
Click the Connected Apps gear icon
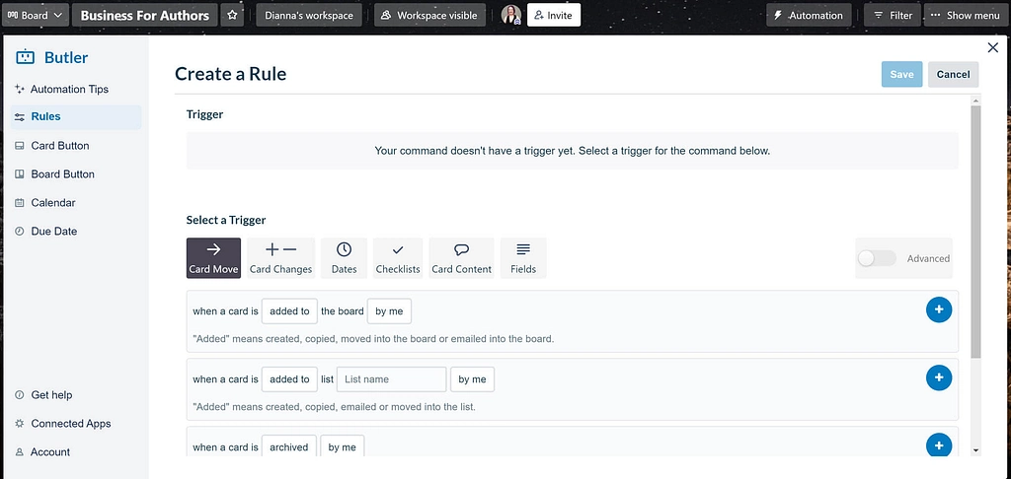tap(20, 424)
